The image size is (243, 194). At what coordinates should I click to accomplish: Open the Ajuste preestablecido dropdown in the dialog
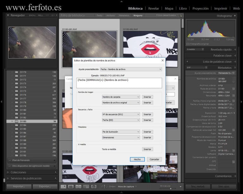click(131, 69)
